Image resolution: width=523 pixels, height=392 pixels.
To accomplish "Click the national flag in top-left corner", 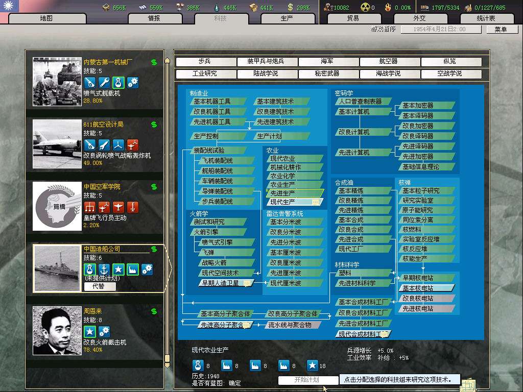I will (x=10, y=6).
